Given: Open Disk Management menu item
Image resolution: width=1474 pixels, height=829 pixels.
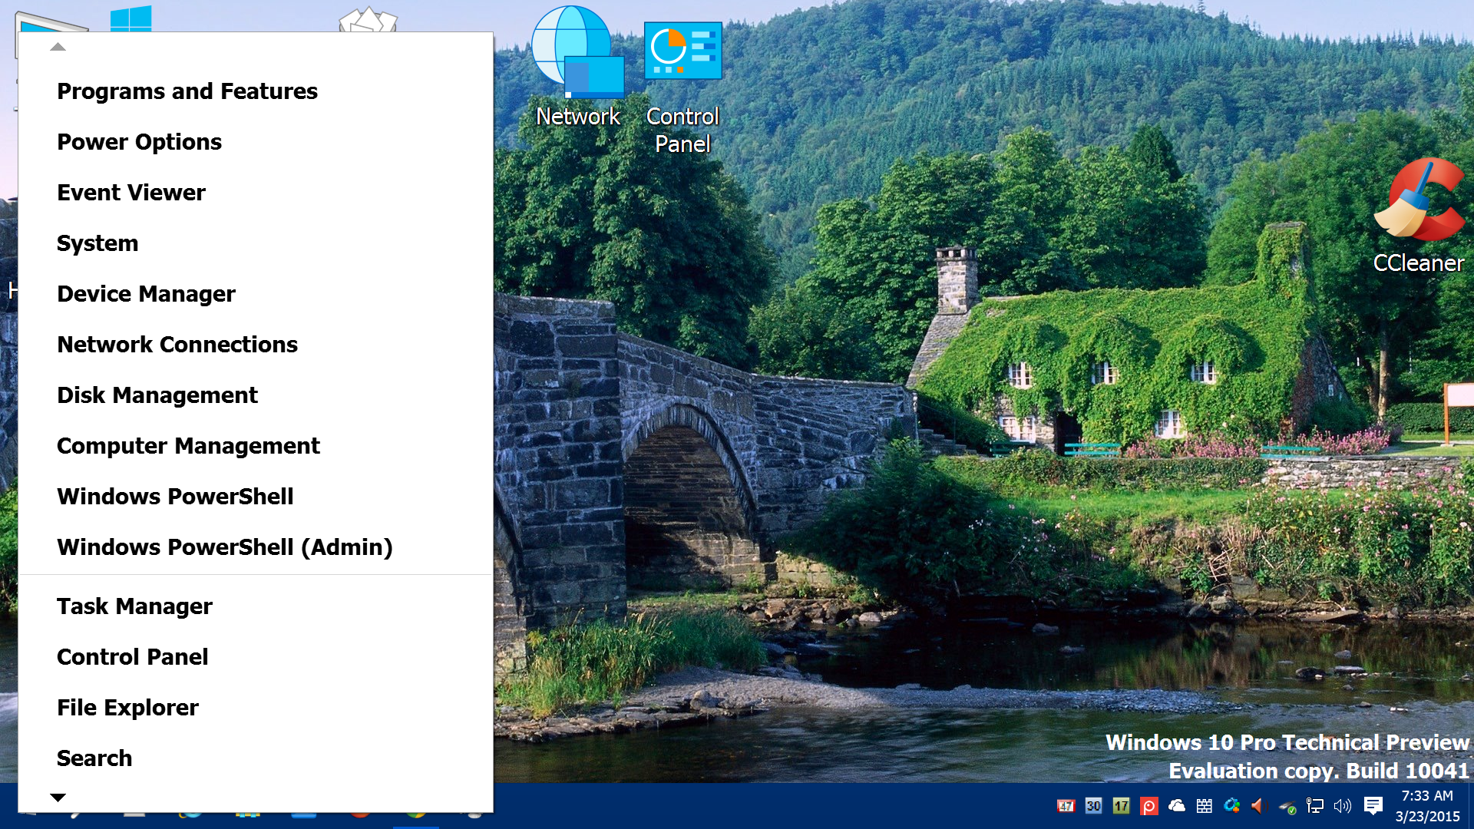Looking at the screenshot, I should (x=157, y=395).
